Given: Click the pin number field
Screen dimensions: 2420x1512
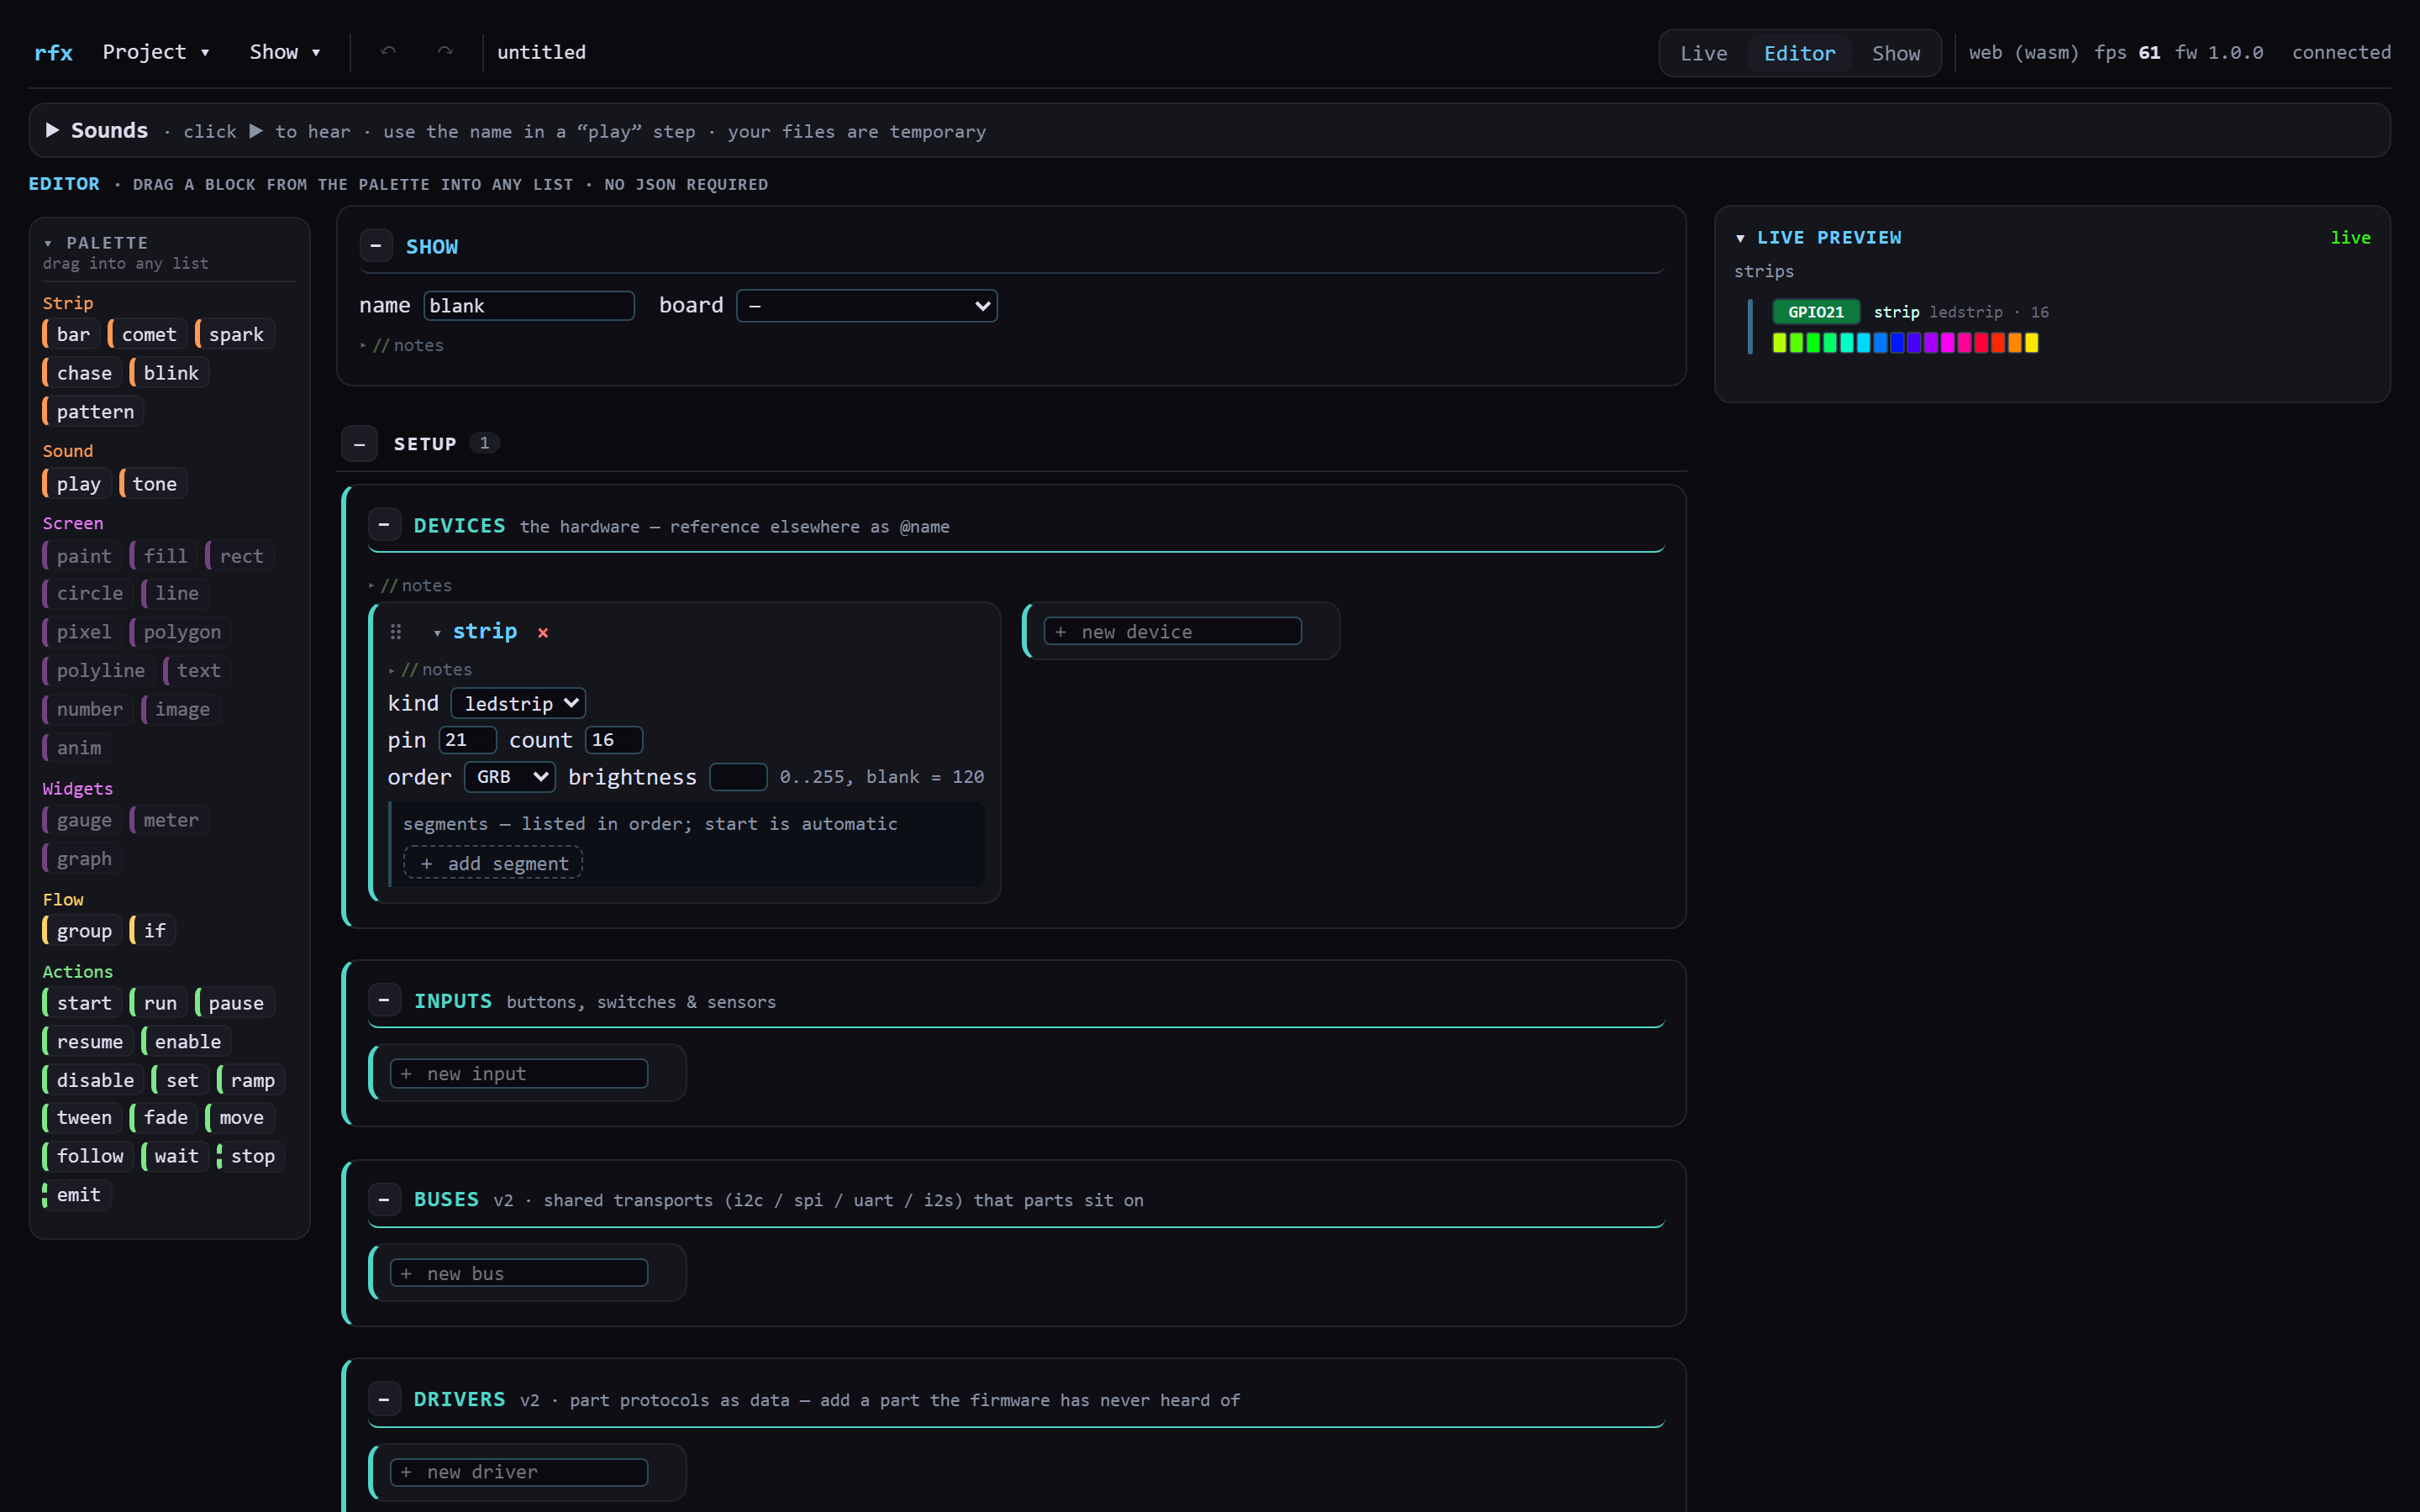Looking at the screenshot, I should coord(467,740).
